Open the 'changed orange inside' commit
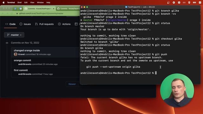 click(27, 50)
